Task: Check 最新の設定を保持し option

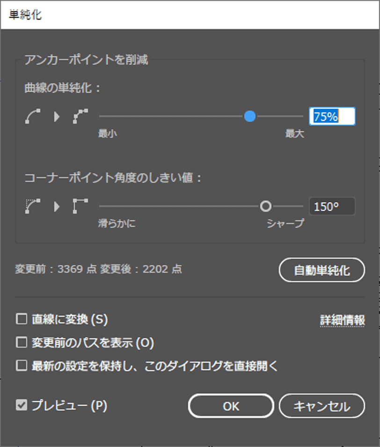Action: coord(22,365)
